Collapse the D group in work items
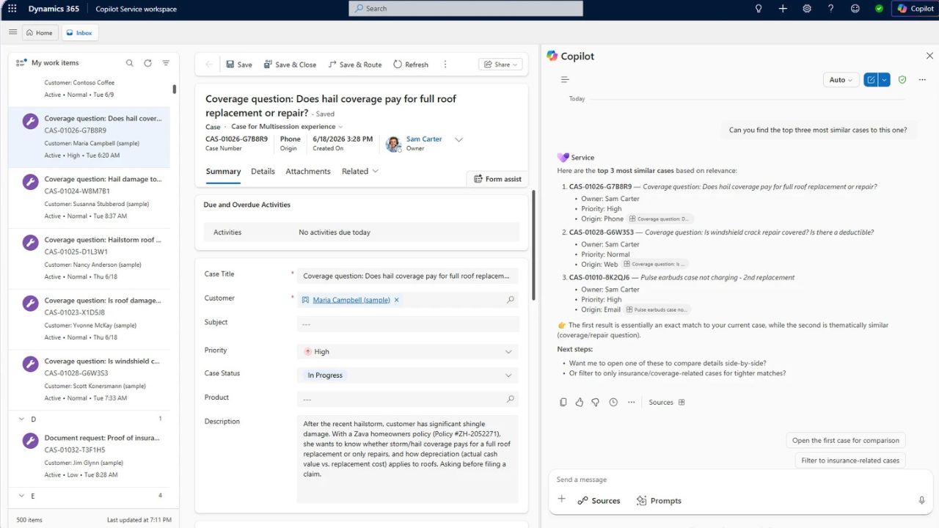The width and height of the screenshot is (939, 528). 21,419
